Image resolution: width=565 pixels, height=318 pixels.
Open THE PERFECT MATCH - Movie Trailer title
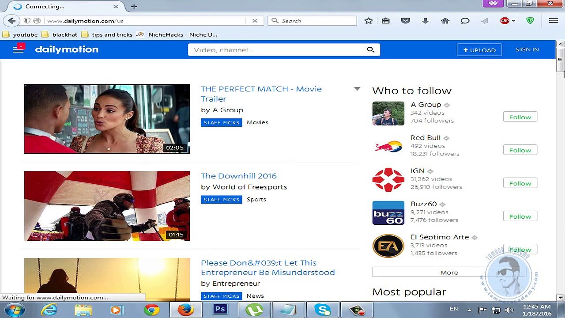coord(261,94)
